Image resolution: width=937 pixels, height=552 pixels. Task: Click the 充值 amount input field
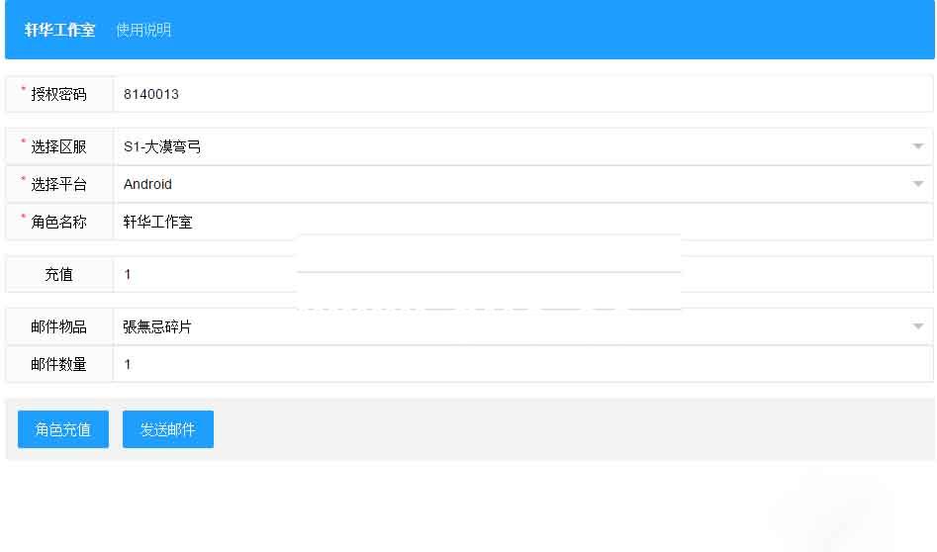click(522, 274)
